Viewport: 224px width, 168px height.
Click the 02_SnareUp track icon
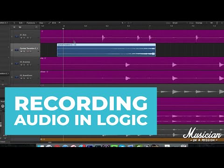pyautogui.click(x=17, y=63)
